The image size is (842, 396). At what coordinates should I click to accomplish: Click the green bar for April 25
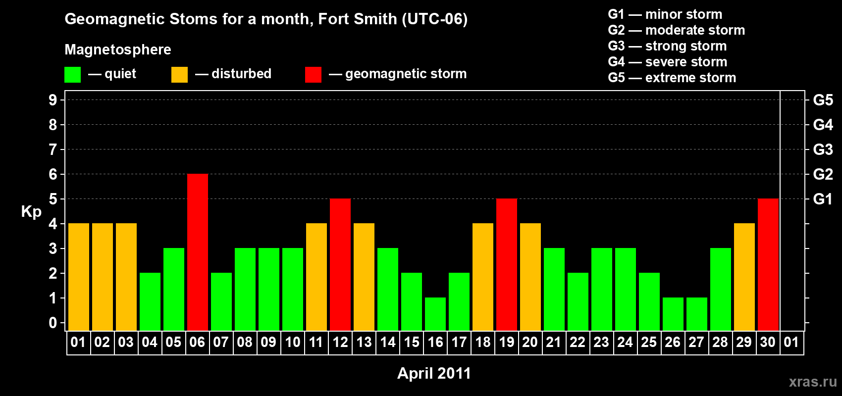[649, 302]
